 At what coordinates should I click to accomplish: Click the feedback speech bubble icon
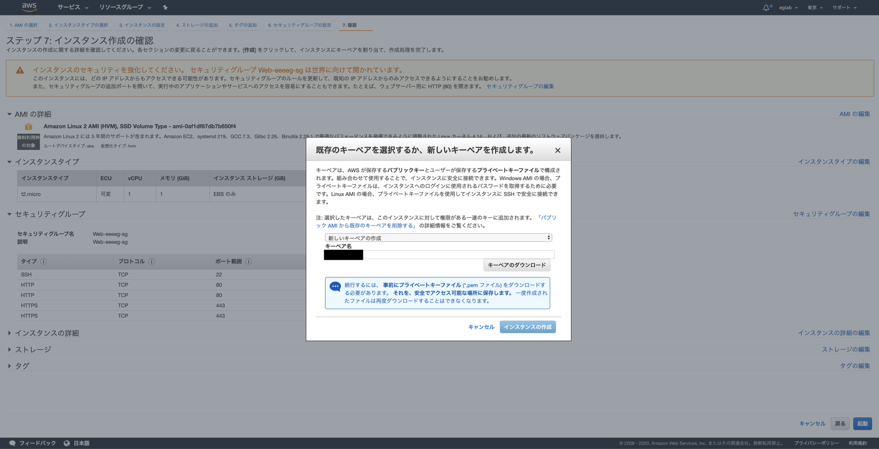coord(13,443)
